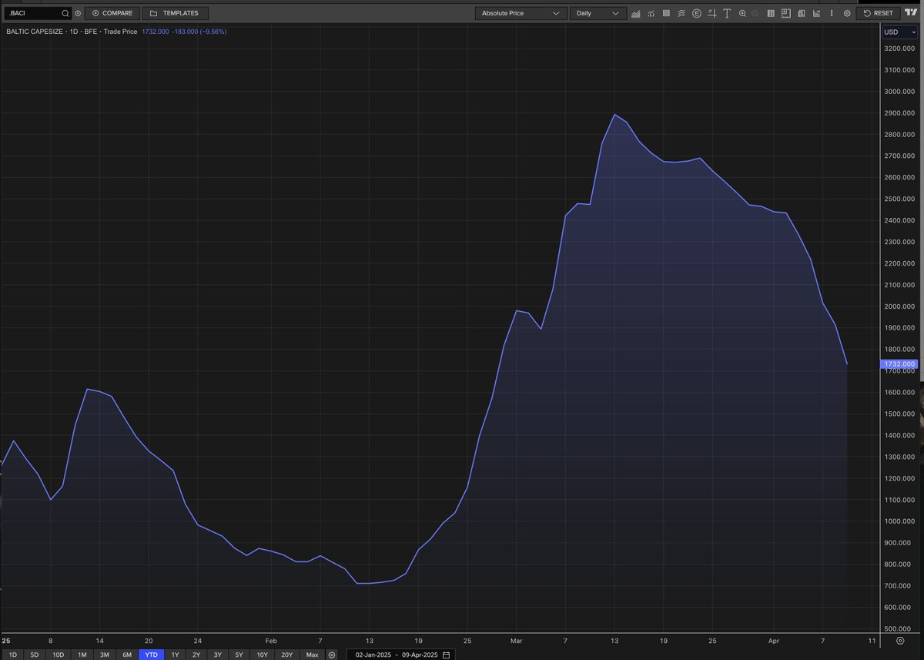The width and height of the screenshot is (924, 660).
Task: Open the TEMPLATES button
Action: tap(175, 13)
